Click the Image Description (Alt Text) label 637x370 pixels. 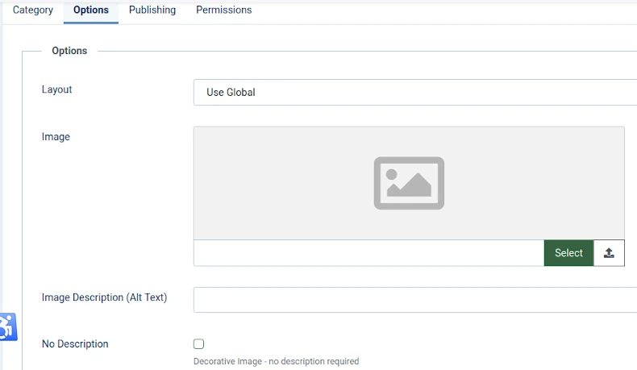pos(104,297)
